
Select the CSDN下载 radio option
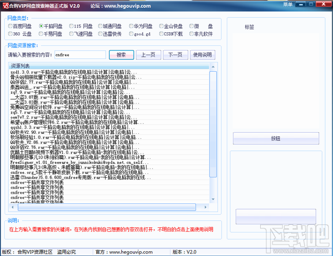point(171,34)
